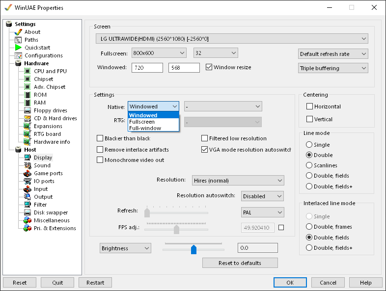Click the Help button
Image resolution: width=386 pixels, height=291 pixels.
click(x=365, y=283)
